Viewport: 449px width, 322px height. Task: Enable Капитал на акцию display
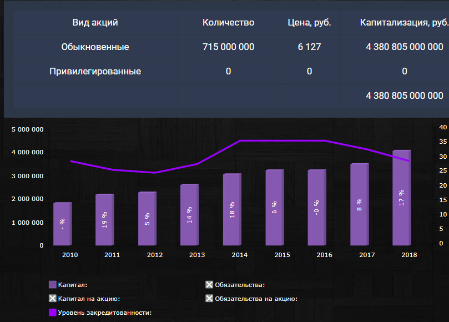[53, 298]
